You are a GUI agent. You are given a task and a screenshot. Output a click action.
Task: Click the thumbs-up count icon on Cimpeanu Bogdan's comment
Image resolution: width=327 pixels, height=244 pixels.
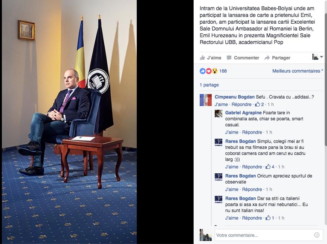point(257,104)
